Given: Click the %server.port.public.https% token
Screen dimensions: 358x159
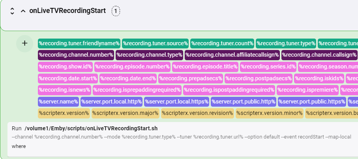Looking at the screenshot, I should click(312, 102).
